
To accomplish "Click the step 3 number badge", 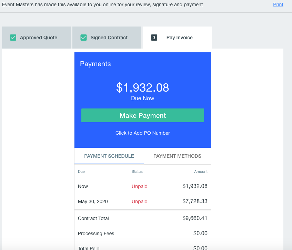I will [154, 38].
